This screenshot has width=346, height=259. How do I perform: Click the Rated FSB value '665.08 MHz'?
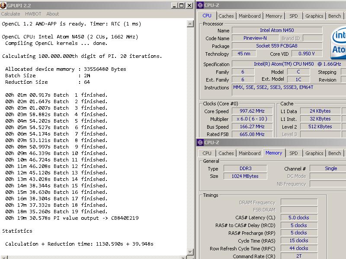click(252, 134)
